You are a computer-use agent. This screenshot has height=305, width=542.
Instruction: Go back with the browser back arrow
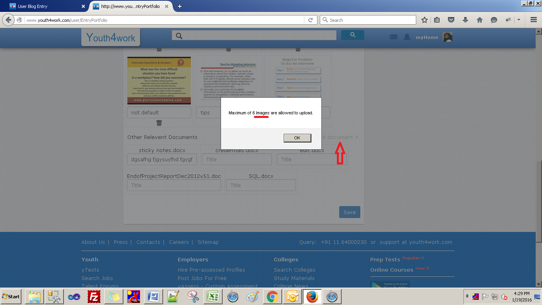click(9, 20)
